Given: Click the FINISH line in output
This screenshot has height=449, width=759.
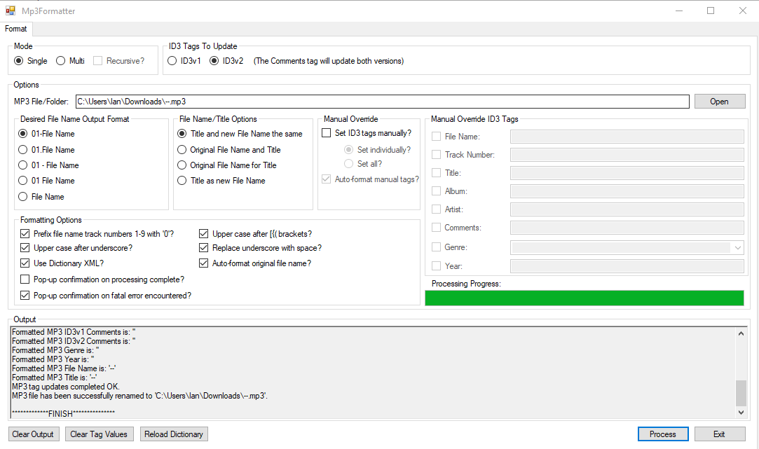Looking at the screenshot, I should (63, 414).
